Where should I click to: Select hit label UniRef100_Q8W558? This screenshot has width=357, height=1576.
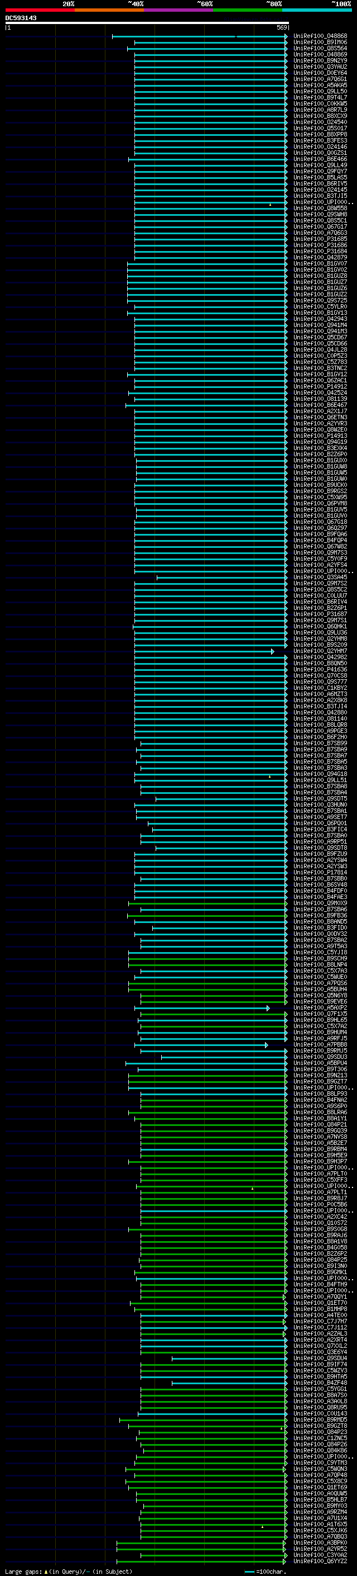(320, 208)
